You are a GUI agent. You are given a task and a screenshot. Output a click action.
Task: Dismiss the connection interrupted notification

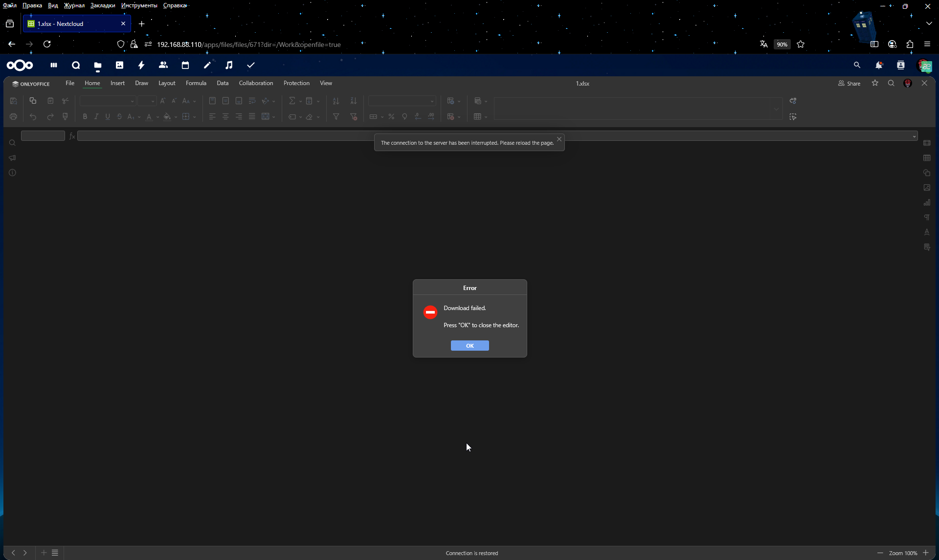559,139
